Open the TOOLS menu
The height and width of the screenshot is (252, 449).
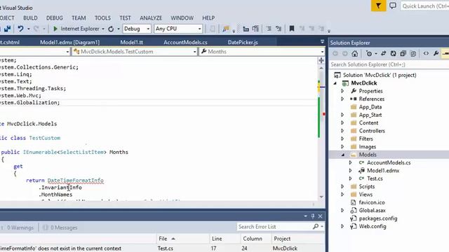(102, 18)
